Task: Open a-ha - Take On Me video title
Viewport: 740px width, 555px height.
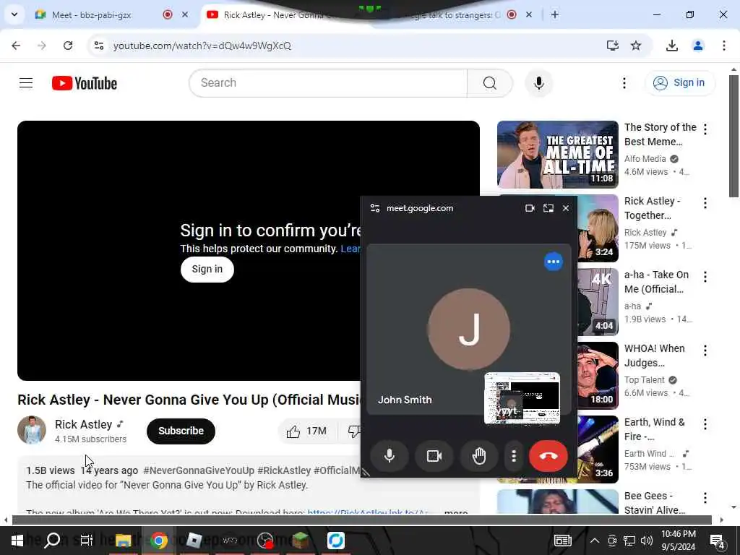Action: pyautogui.click(x=656, y=282)
